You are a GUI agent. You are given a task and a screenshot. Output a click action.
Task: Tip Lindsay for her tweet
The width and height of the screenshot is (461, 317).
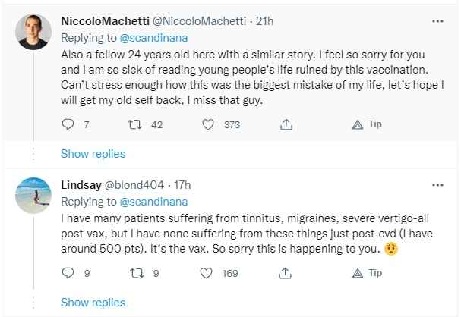(x=358, y=274)
